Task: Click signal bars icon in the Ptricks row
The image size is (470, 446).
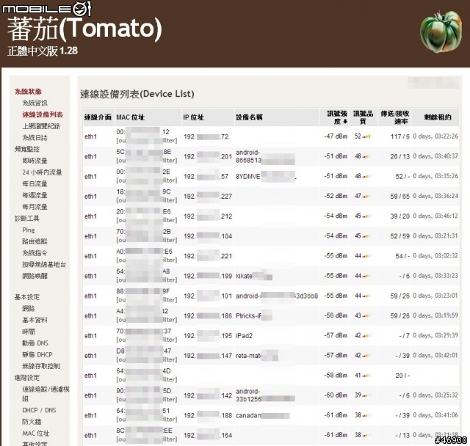Action: 366,315
